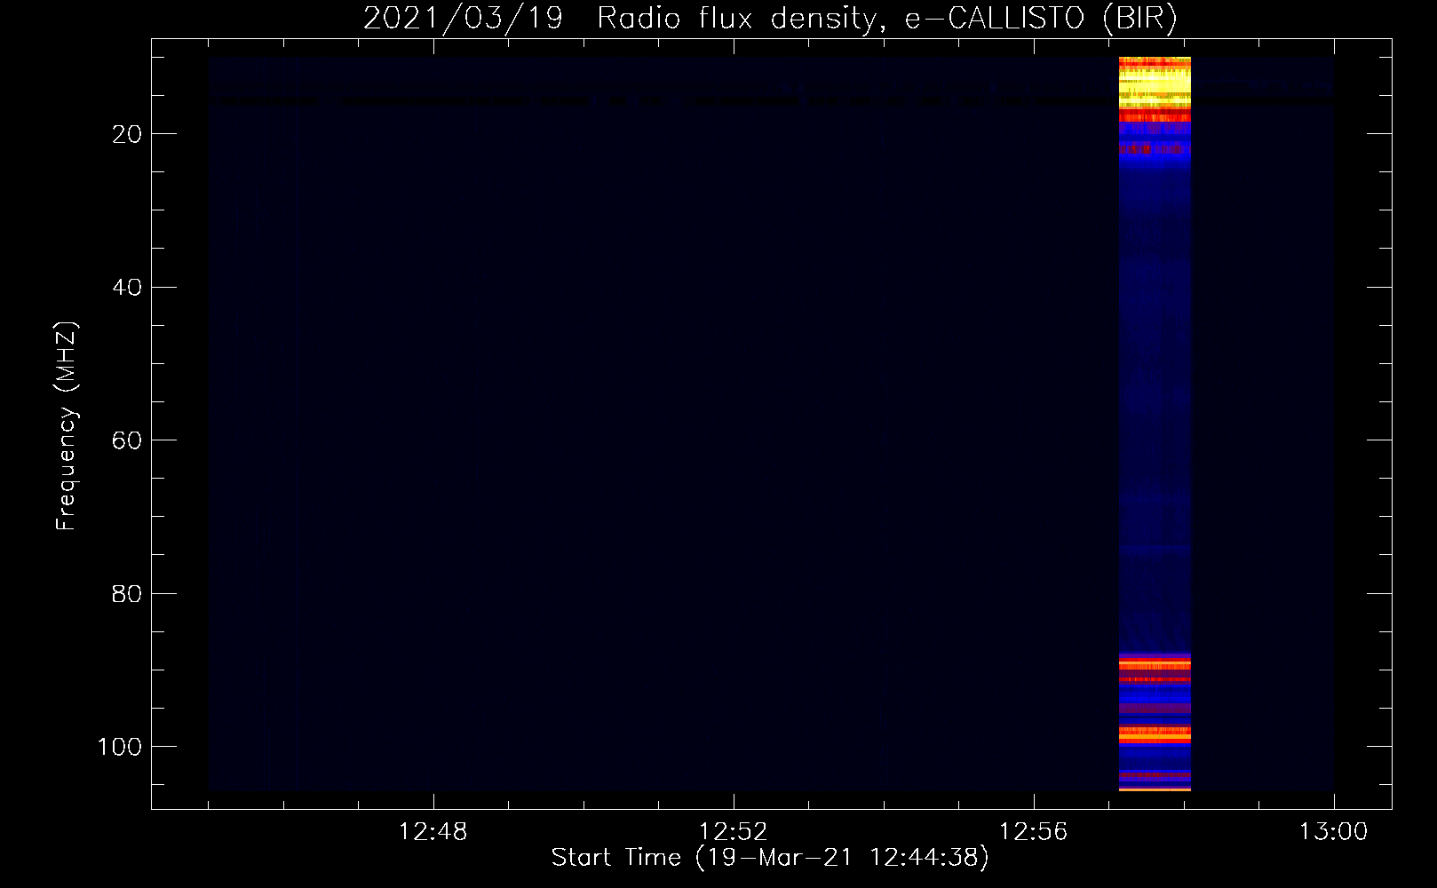1437x888 pixels.
Task: Click the "Frequency (MHZ)" axis label
Action: tap(67, 425)
